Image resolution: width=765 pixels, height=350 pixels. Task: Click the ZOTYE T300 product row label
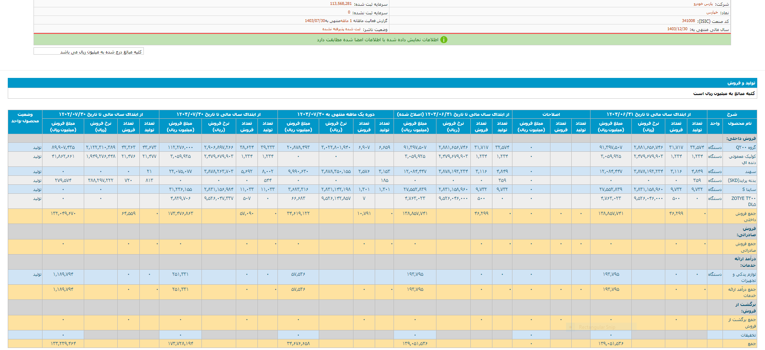[743, 201]
